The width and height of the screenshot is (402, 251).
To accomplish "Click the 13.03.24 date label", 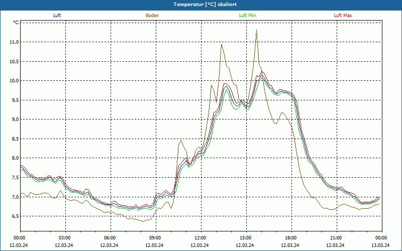I will [x=380, y=245].
